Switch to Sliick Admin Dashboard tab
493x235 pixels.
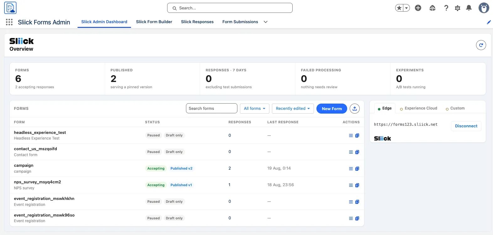pos(104,22)
